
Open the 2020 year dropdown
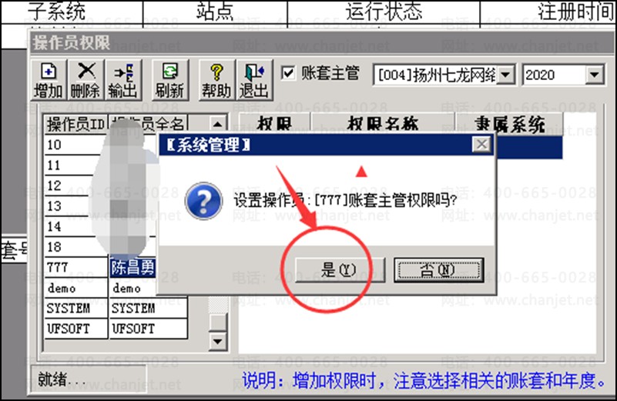[595, 75]
